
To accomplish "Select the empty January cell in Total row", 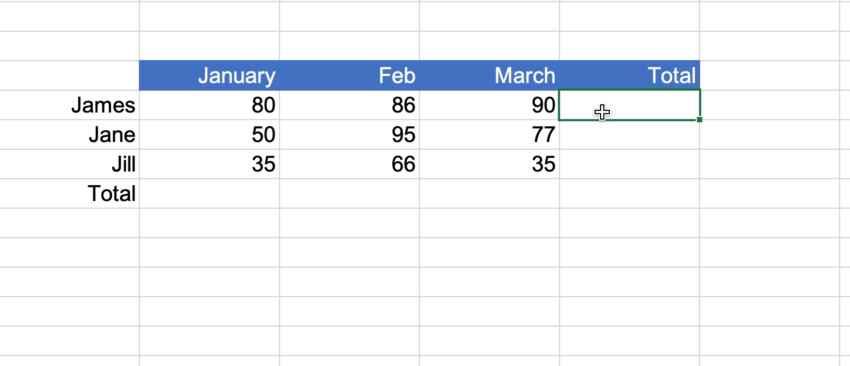I will (209, 193).
